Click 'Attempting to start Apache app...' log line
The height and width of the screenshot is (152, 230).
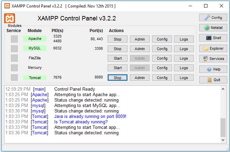(x=87, y=94)
